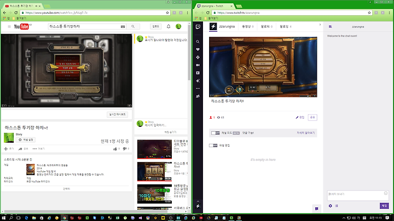Image resolution: width=394 pixels, height=221 pixels.
Task: Toggle the Twitch panel edit switch
Action: point(213,146)
